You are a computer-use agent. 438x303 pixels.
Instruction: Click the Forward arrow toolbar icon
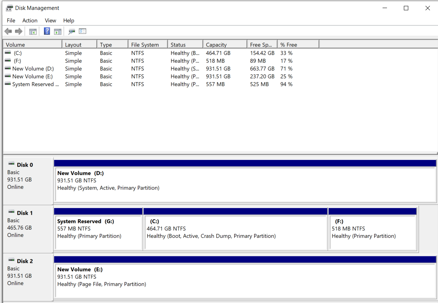pos(19,31)
